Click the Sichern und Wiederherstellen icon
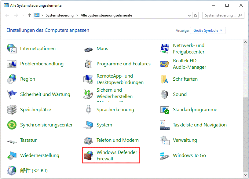The image size is (249, 179). point(88,94)
